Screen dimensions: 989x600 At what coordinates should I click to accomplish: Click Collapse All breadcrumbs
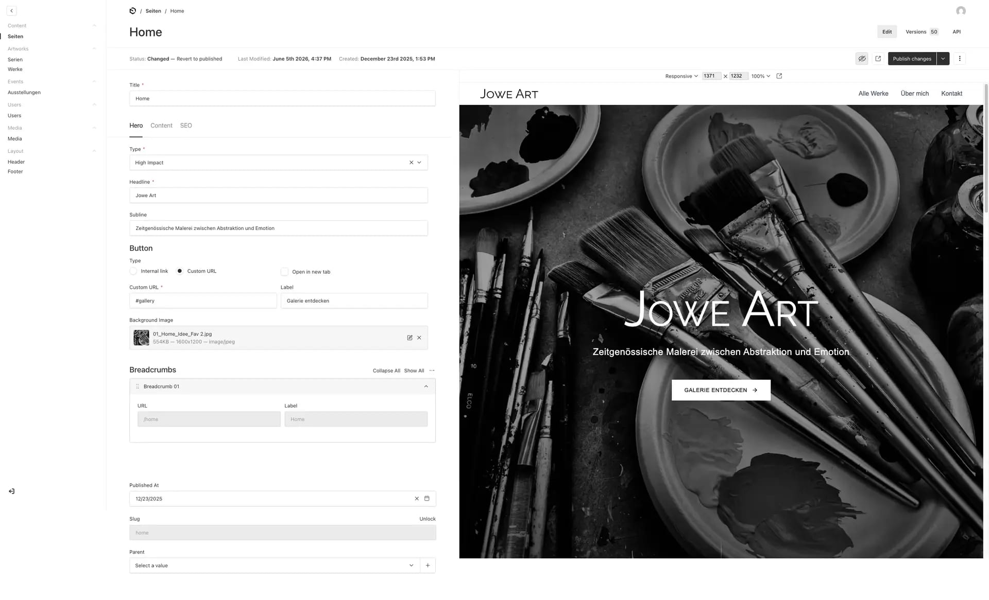click(x=386, y=371)
